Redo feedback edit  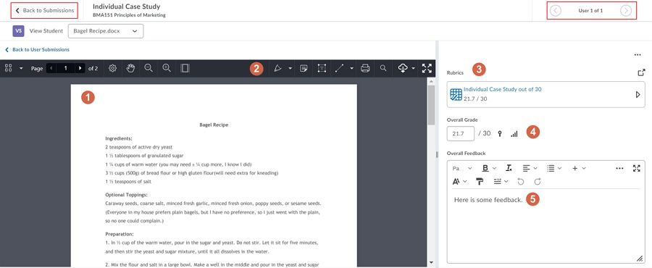538,182
